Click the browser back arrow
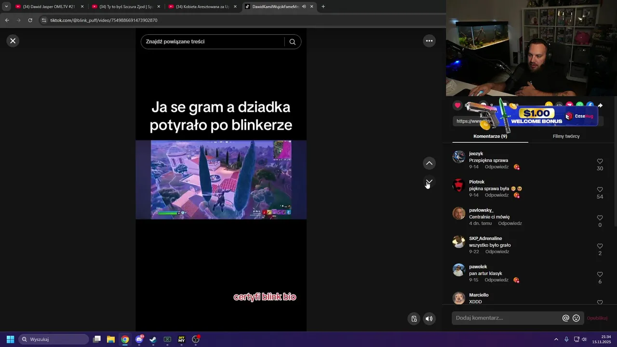The width and height of the screenshot is (617, 347). (x=7, y=20)
